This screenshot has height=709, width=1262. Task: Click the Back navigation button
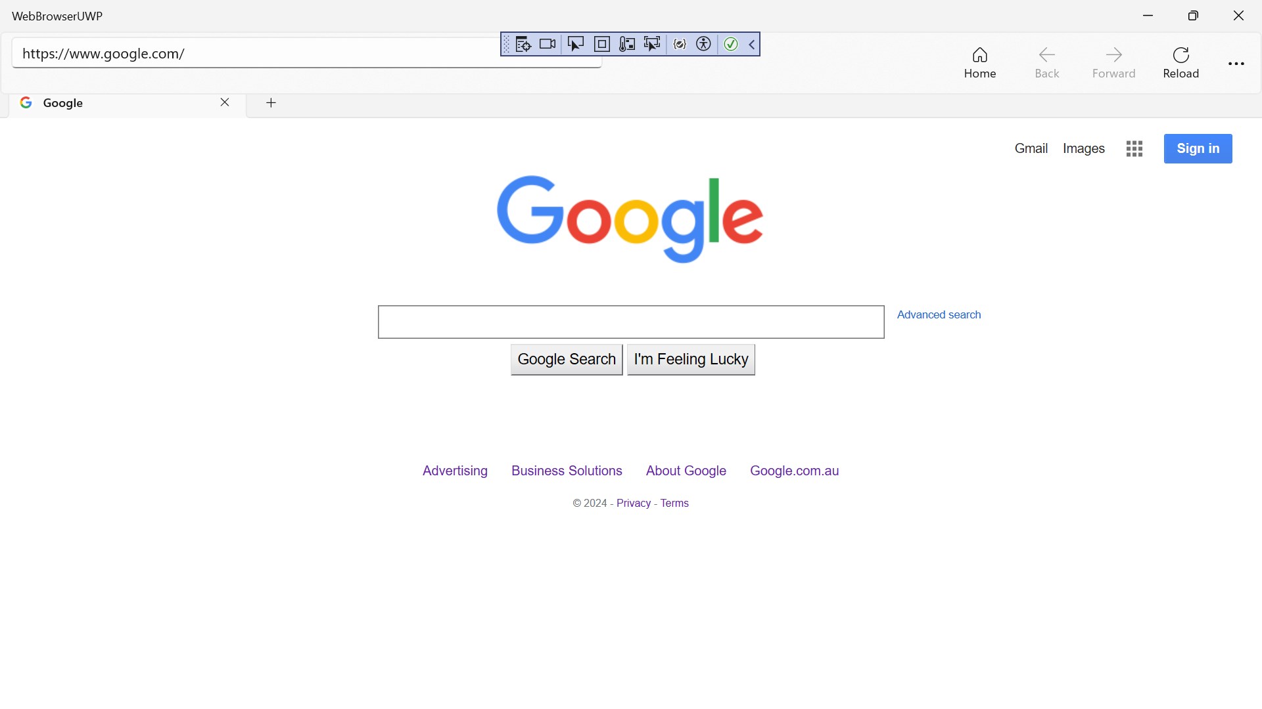[1047, 63]
